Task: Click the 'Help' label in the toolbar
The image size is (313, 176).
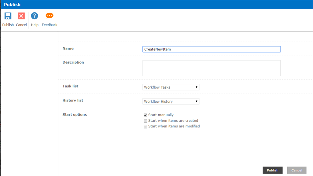Action: (35, 25)
